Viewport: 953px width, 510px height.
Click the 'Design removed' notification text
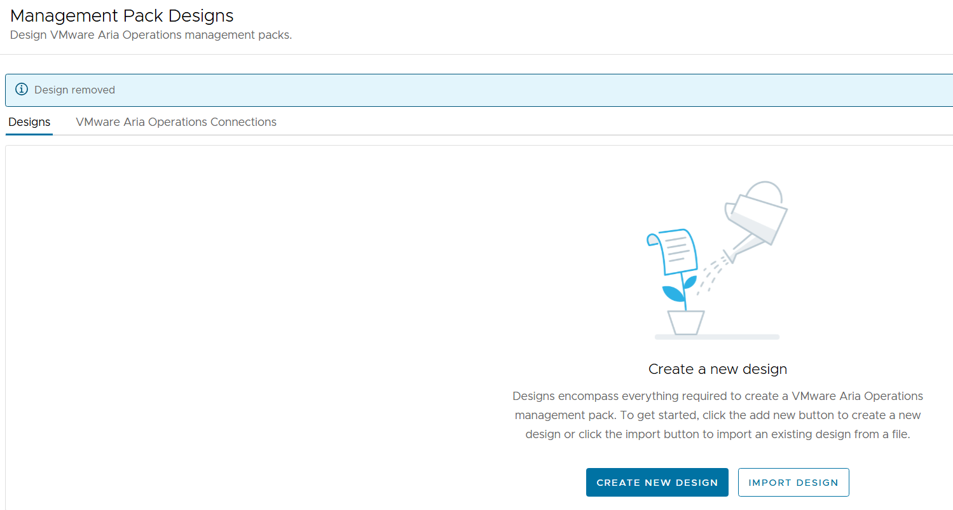[74, 90]
